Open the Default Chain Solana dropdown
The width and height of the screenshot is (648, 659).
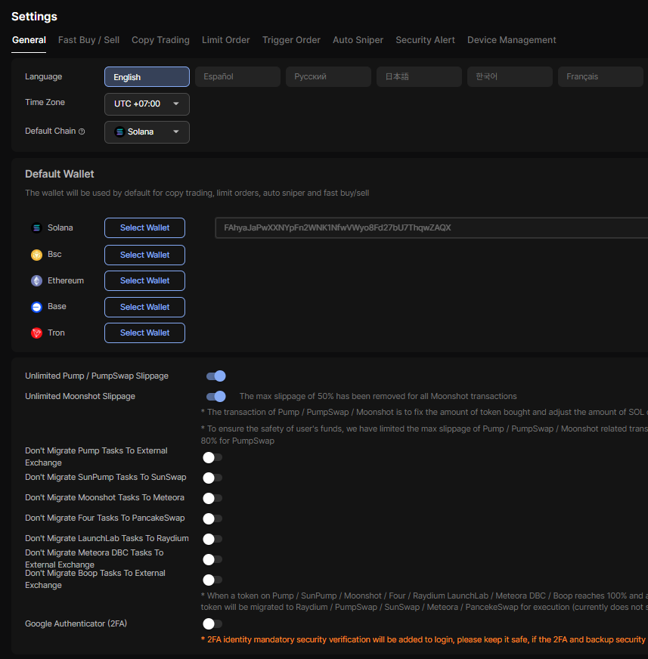click(x=147, y=132)
